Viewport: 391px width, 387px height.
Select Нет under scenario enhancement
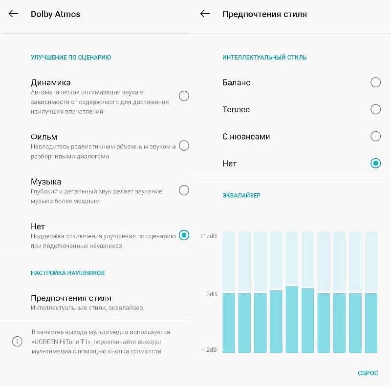184,235
